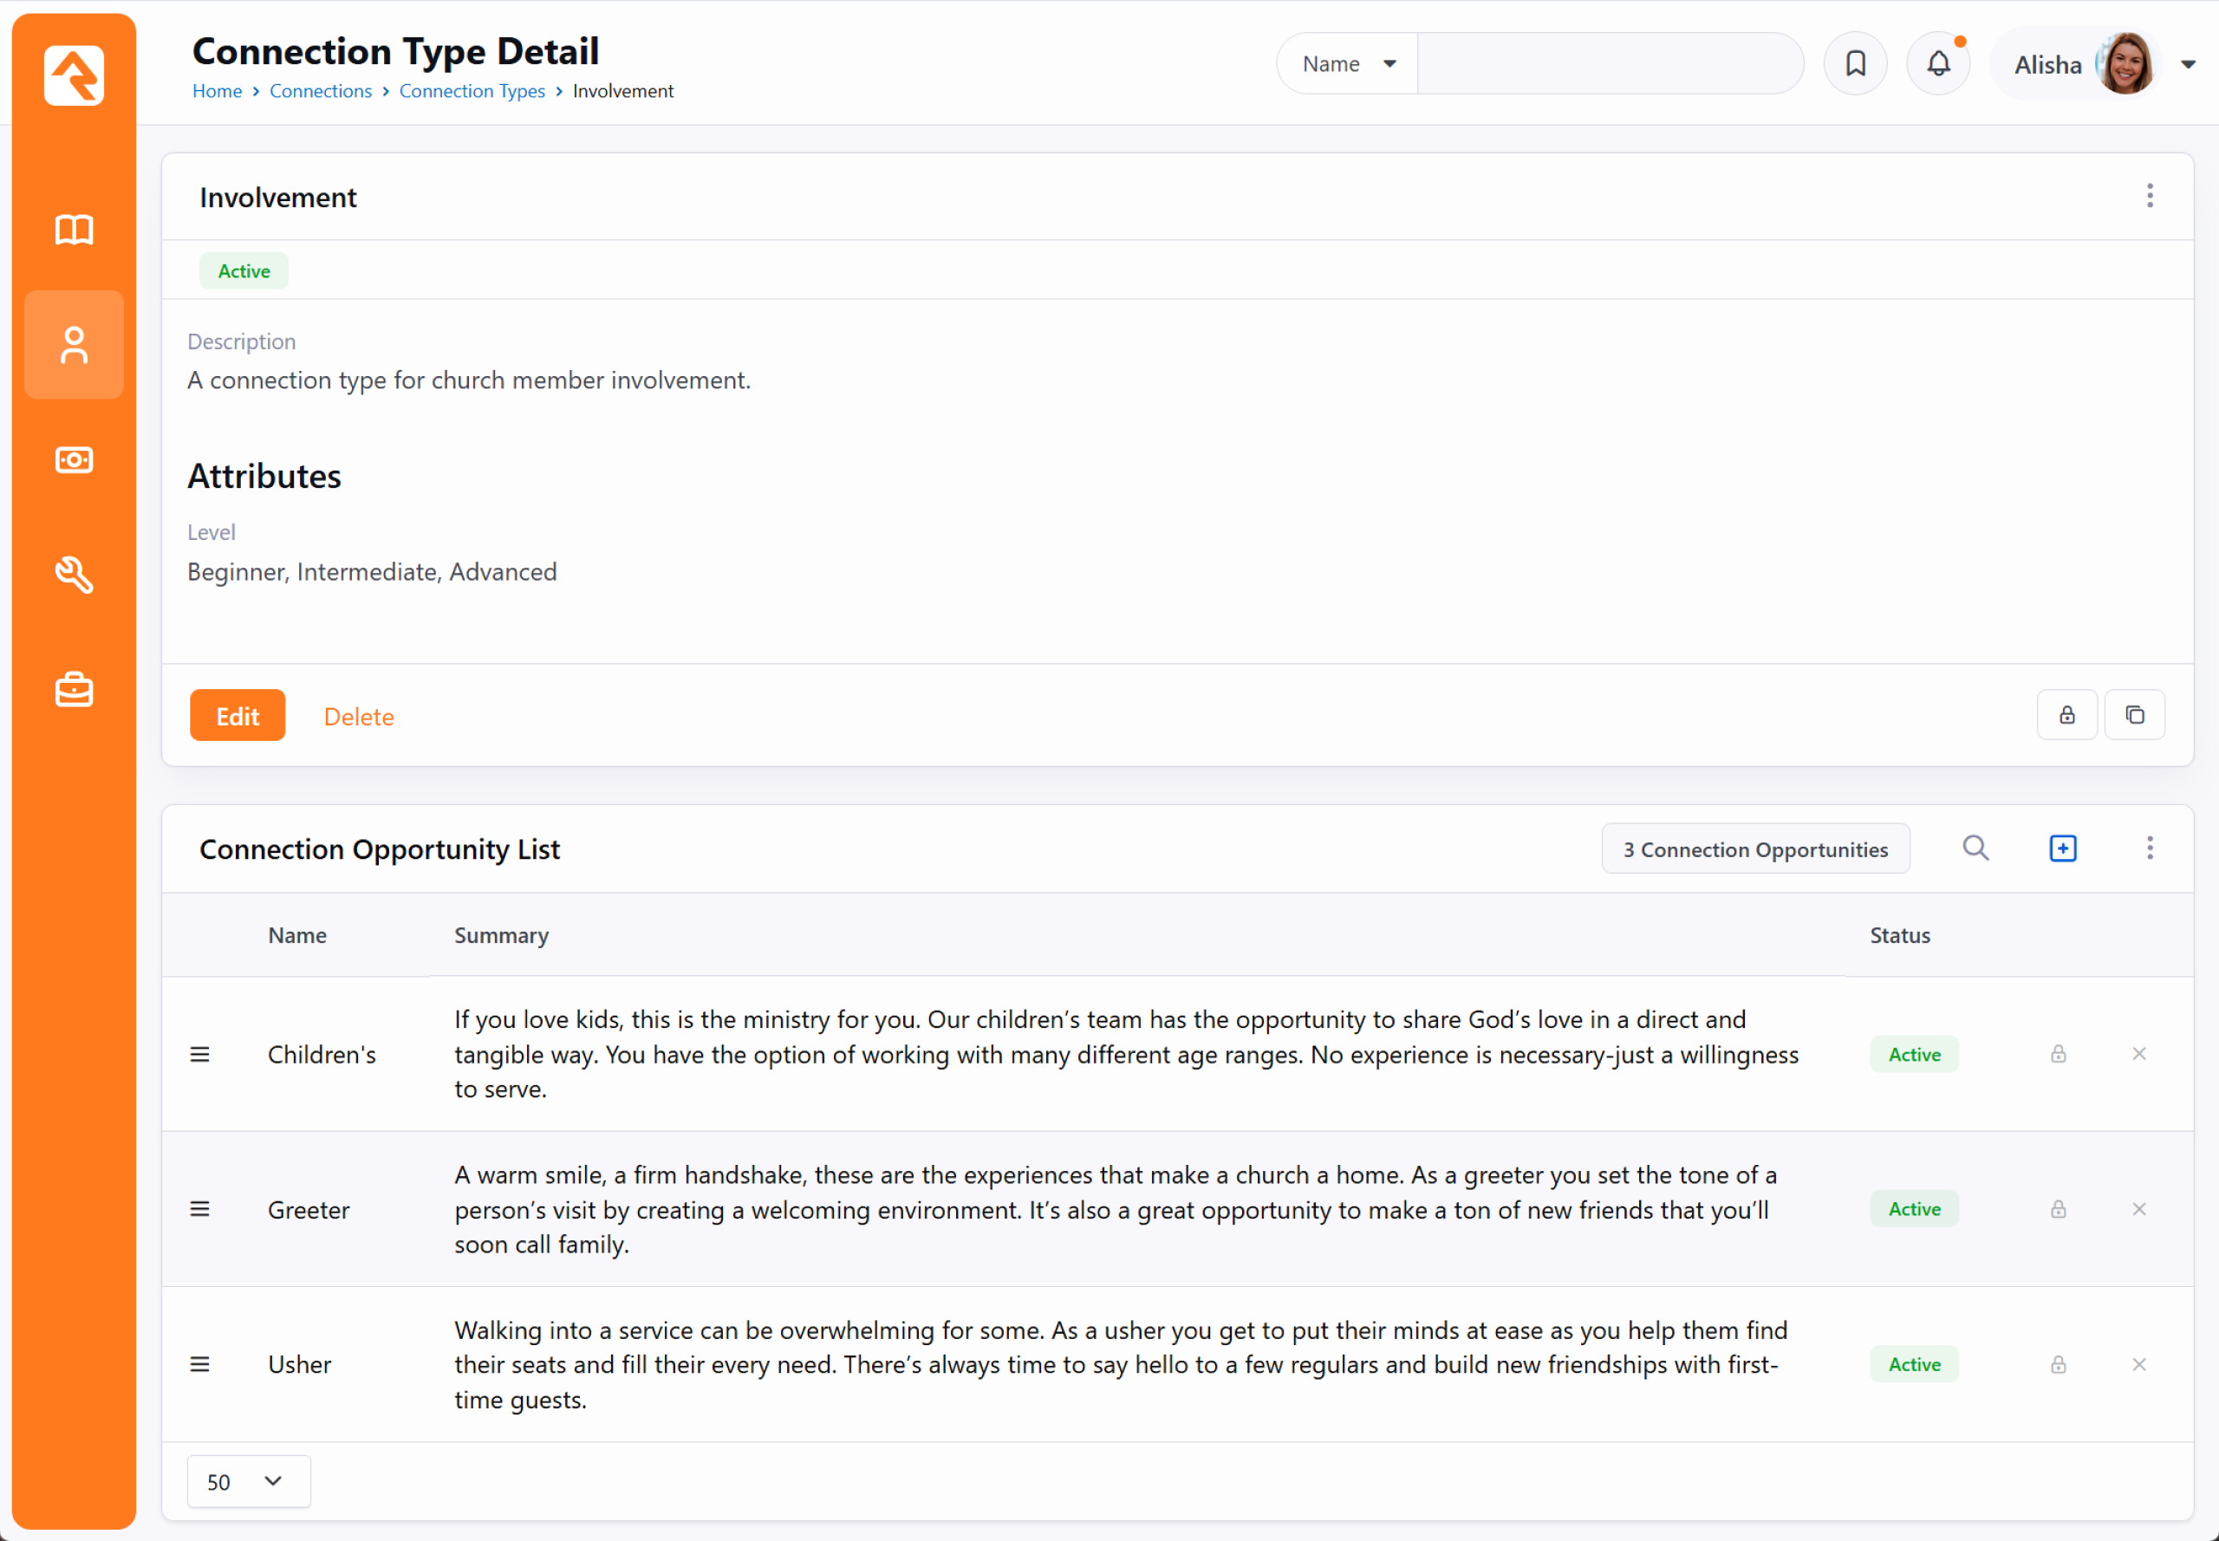Viewport: 2219px width, 1541px height.
Task: Click the Edit button
Action: [238, 716]
